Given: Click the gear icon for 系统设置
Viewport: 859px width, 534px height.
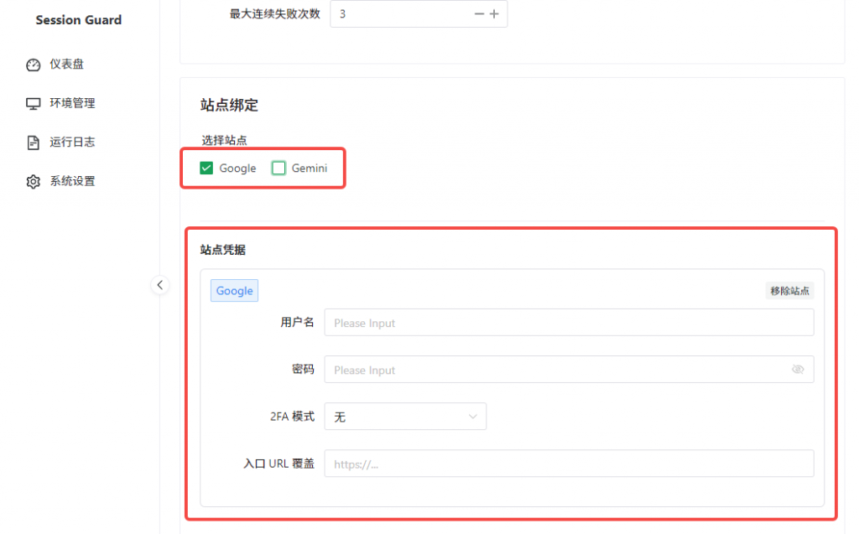Looking at the screenshot, I should pyautogui.click(x=34, y=182).
